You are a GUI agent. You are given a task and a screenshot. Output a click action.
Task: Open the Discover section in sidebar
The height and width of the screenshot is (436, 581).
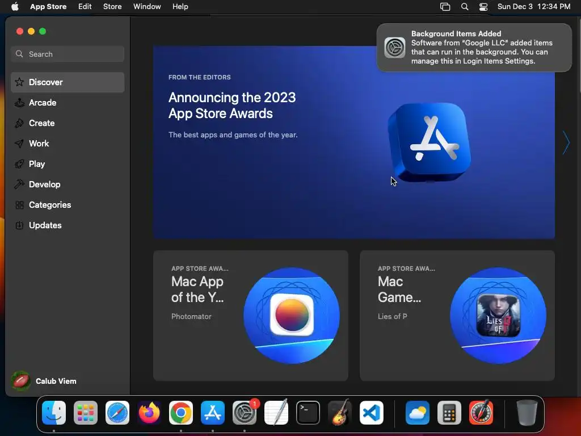tap(68, 82)
